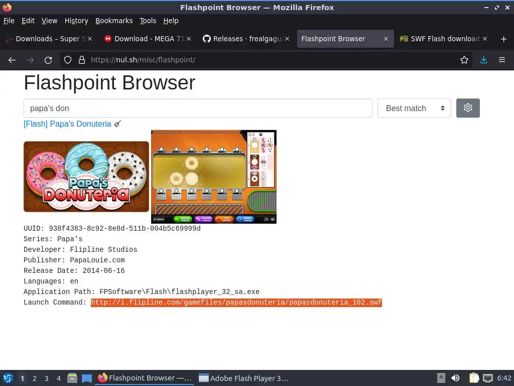Click the Release Date: 2014-06-16 line
The height and width of the screenshot is (386, 514).
(74, 270)
